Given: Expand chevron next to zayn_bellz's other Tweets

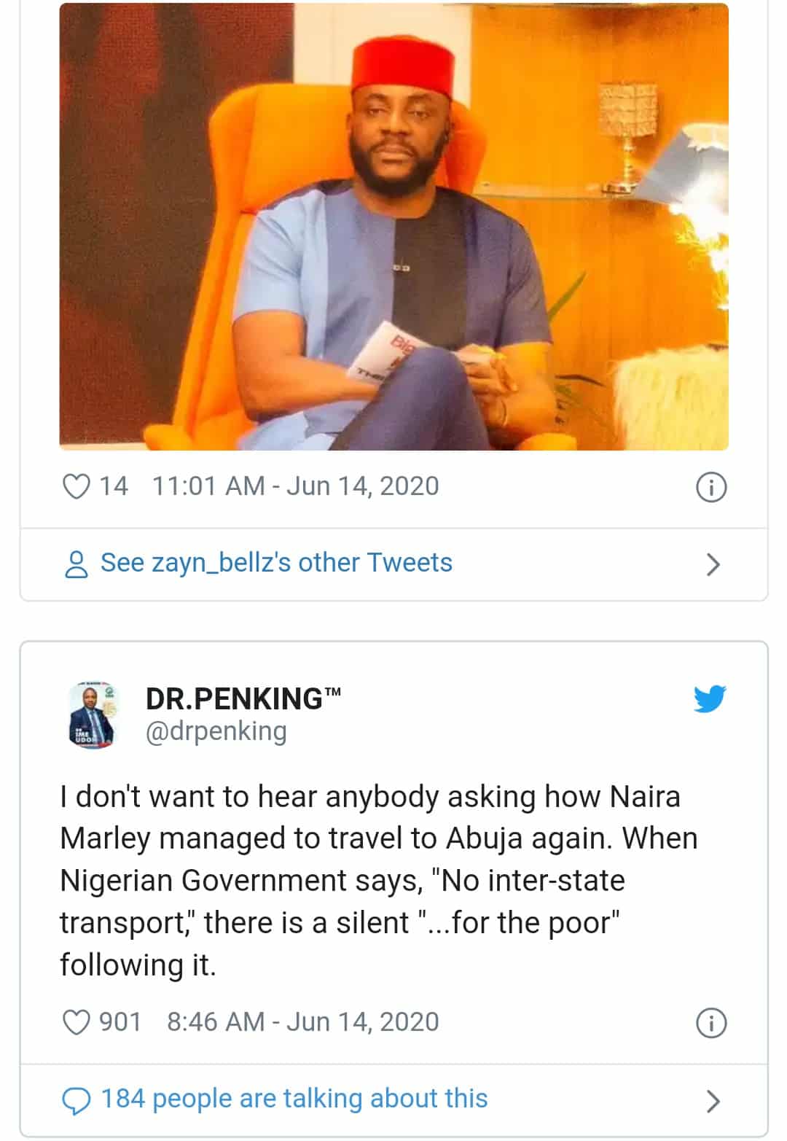Looking at the screenshot, I should (x=713, y=564).
